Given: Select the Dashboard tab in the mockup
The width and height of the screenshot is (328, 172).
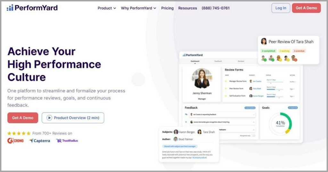Looking at the screenshot, I should click(195, 61).
